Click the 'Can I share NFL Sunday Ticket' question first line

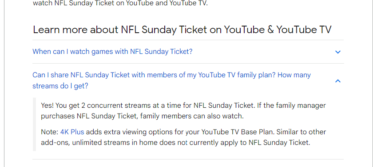click(x=171, y=75)
